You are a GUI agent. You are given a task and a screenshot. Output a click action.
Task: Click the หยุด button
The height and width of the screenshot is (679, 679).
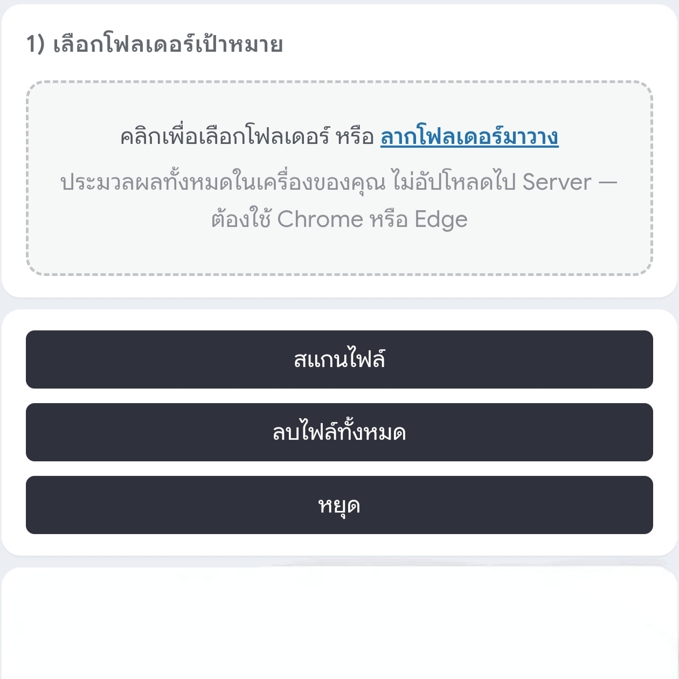339,505
